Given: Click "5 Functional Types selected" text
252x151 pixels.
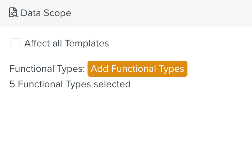Looking at the screenshot, I should [70, 84].
